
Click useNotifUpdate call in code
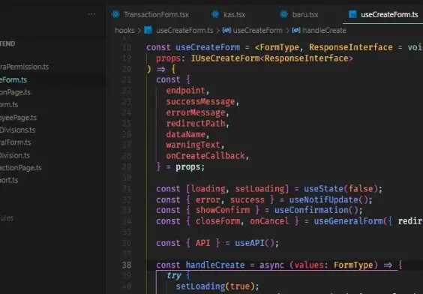[x=323, y=199]
